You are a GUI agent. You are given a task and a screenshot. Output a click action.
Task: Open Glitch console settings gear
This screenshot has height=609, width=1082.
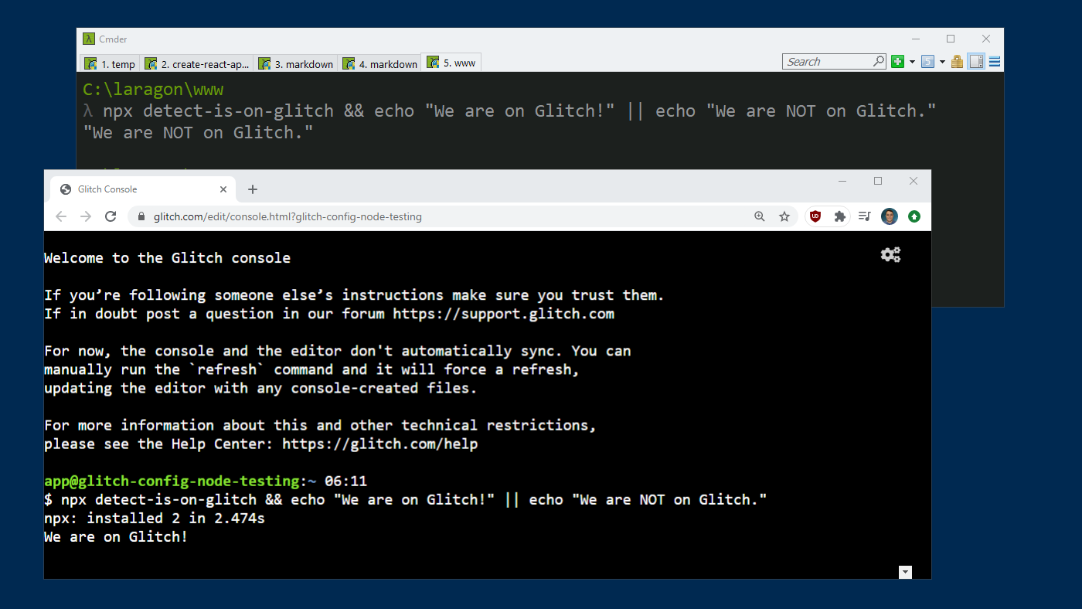pyautogui.click(x=890, y=254)
